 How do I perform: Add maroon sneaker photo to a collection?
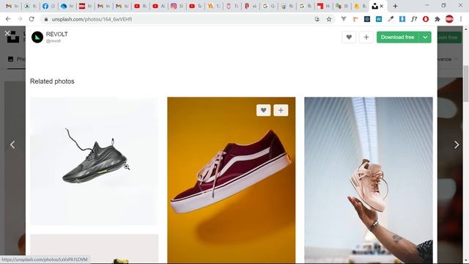tap(281, 110)
